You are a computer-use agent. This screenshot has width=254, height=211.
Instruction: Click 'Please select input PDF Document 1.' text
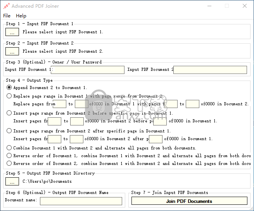[63, 32]
